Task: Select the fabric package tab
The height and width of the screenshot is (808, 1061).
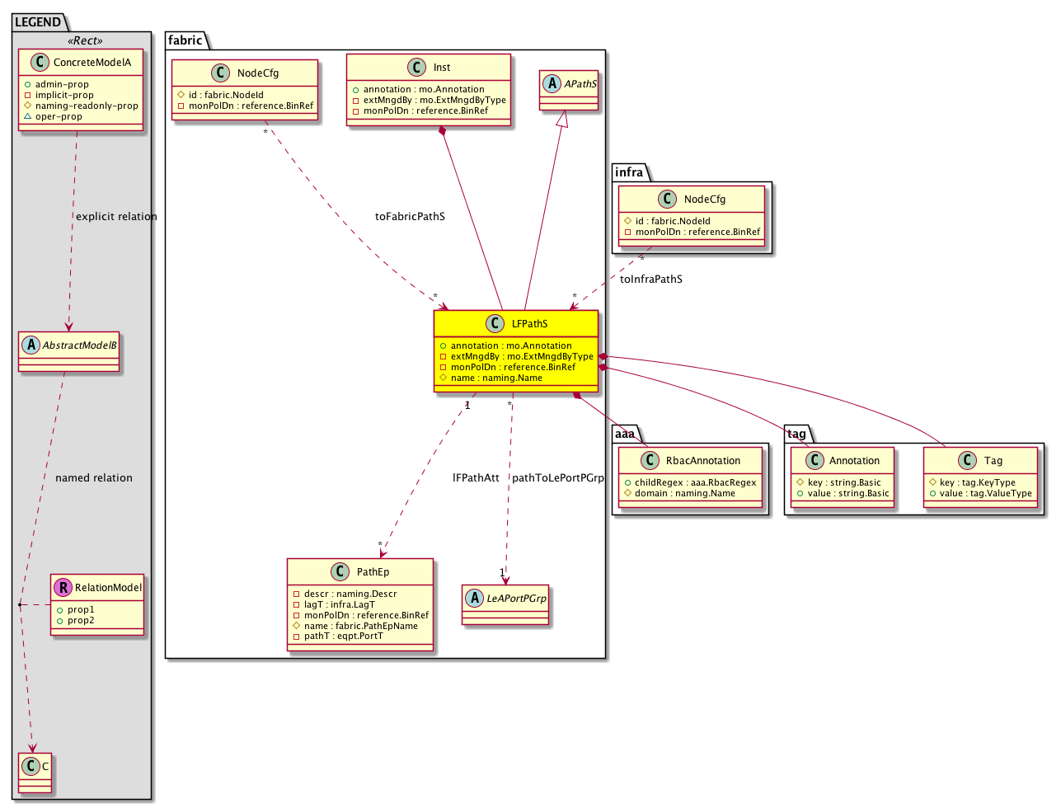Action: (185, 40)
